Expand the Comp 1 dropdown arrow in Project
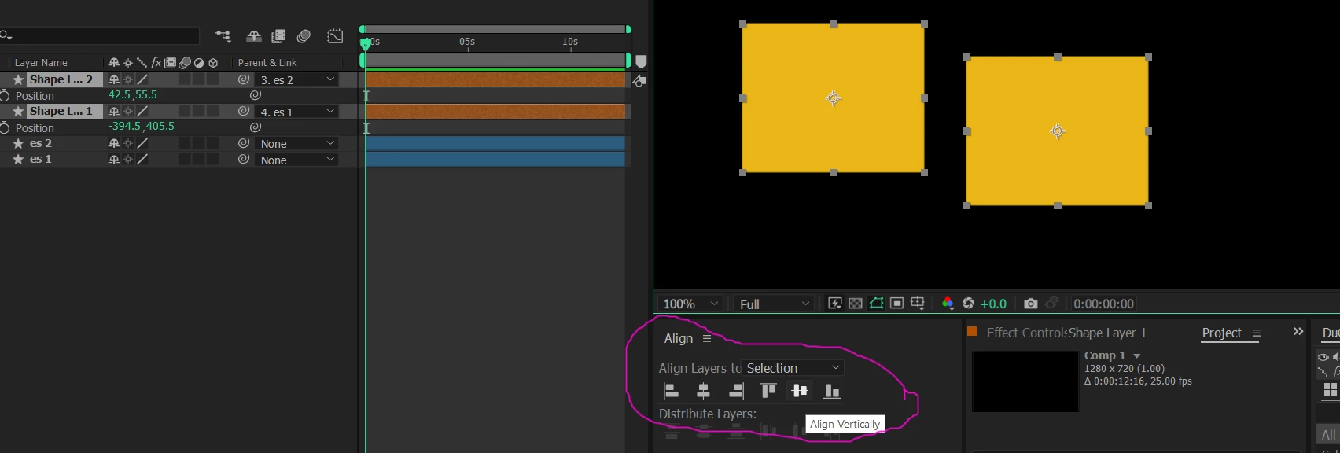The width and height of the screenshot is (1340, 453). tap(1136, 356)
